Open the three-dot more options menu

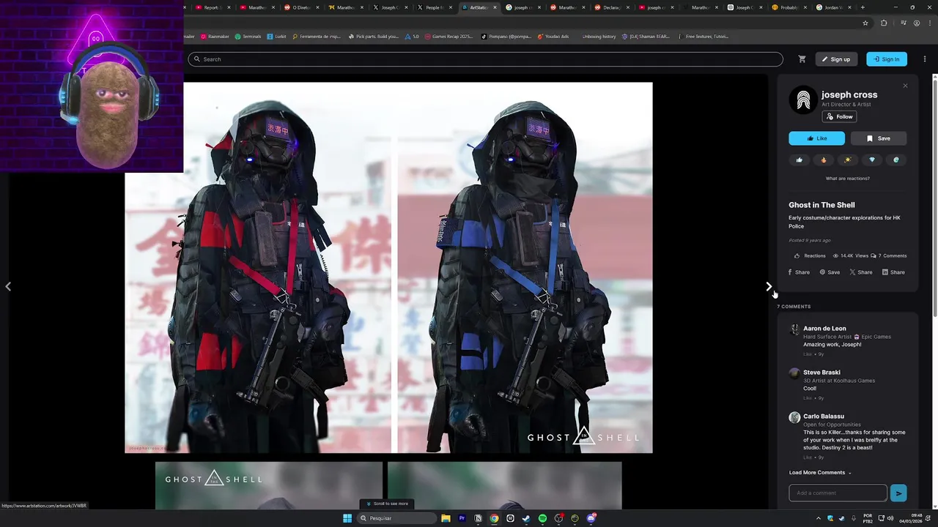point(924,59)
